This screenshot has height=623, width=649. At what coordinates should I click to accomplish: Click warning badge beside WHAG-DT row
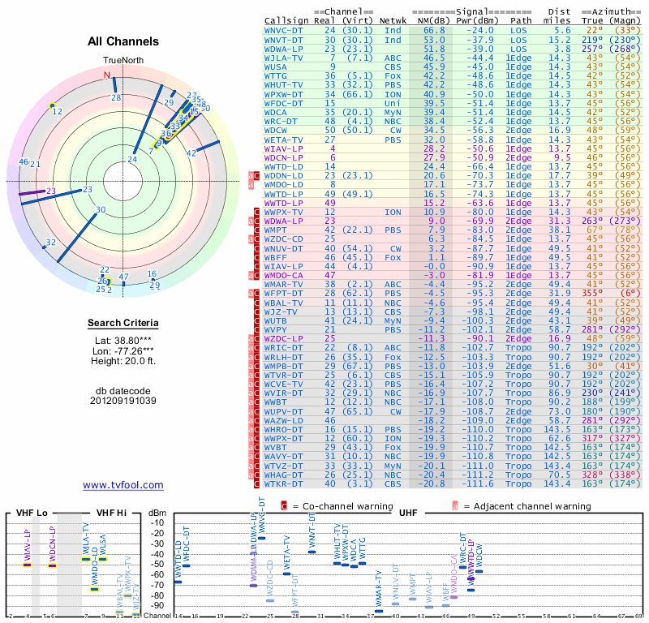tap(254, 475)
